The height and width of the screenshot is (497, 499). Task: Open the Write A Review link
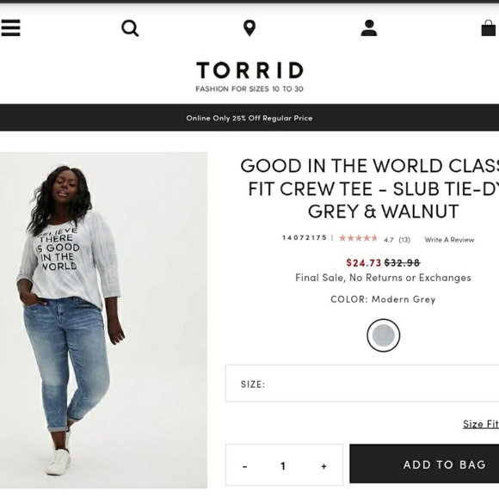point(449,240)
